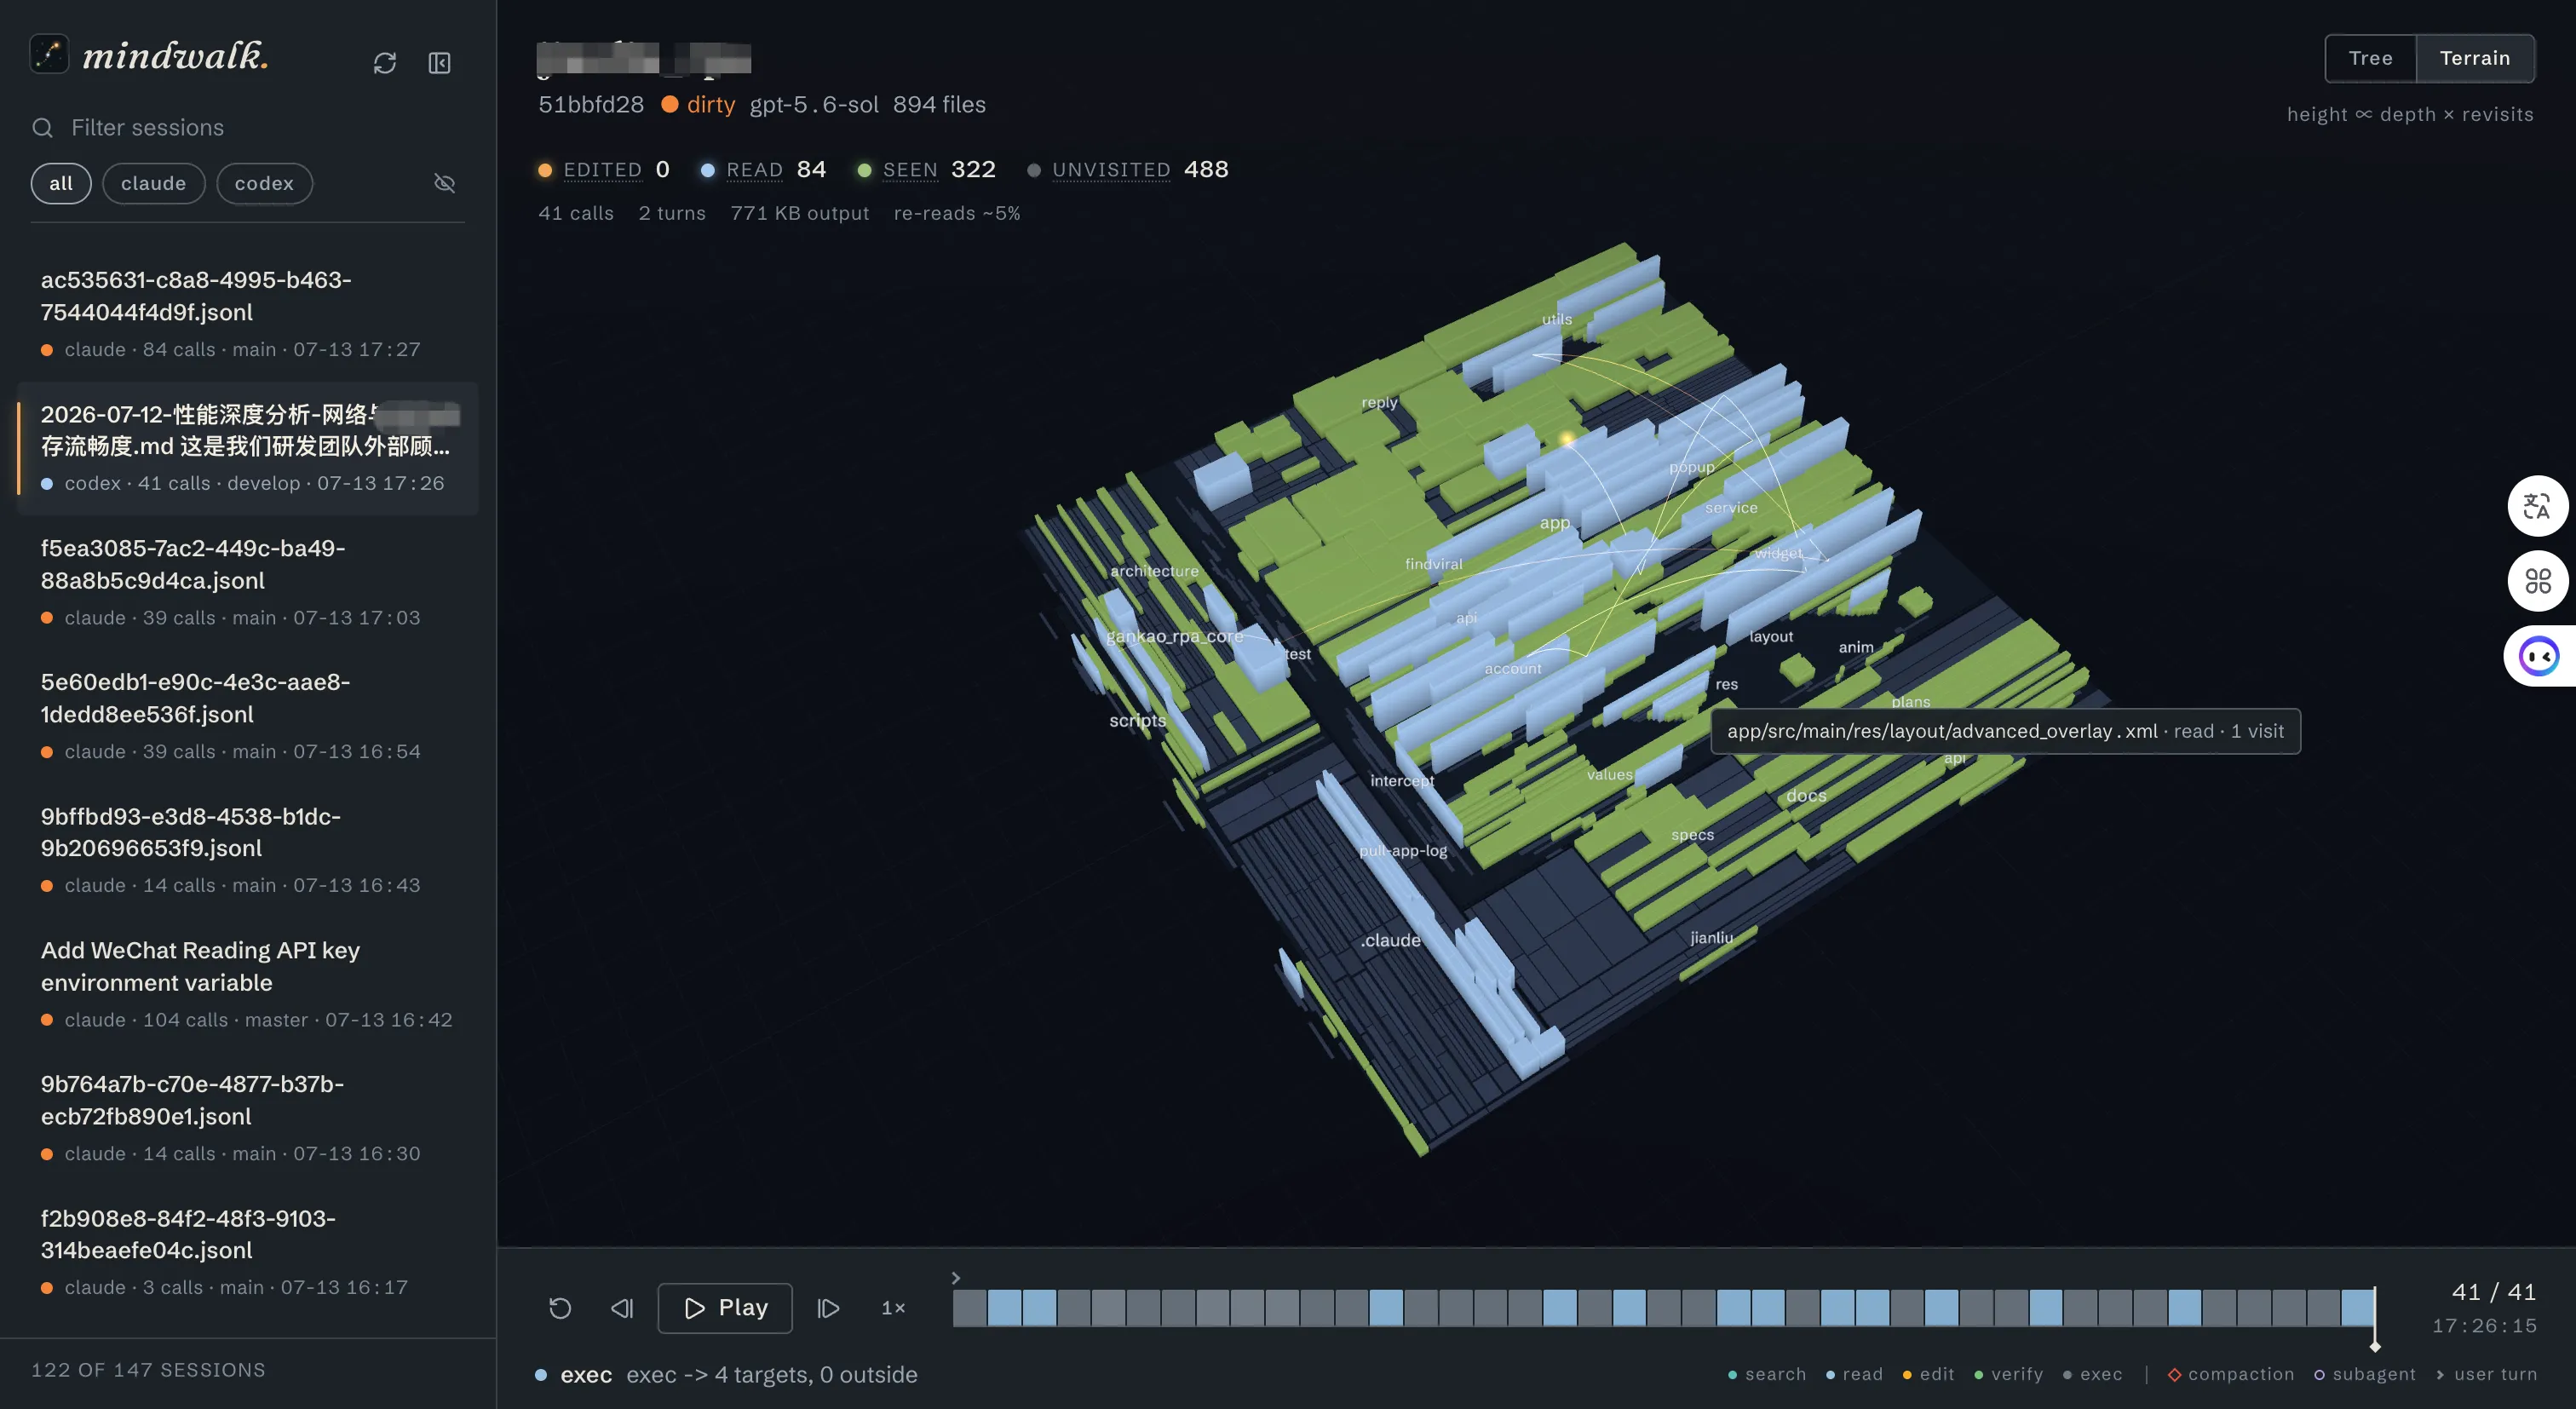Click the UNVISITED legend label
The width and height of the screenshot is (2576, 1409).
(1111, 170)
